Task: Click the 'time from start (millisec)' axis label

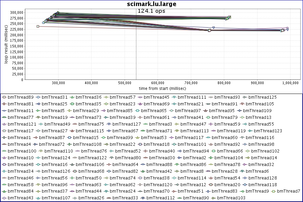Action: (162, 89)
